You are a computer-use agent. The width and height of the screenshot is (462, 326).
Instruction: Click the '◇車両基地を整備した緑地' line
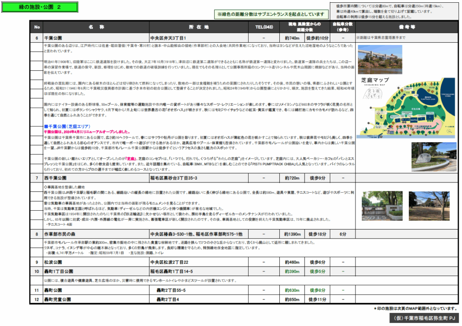[x=64, y=187]
